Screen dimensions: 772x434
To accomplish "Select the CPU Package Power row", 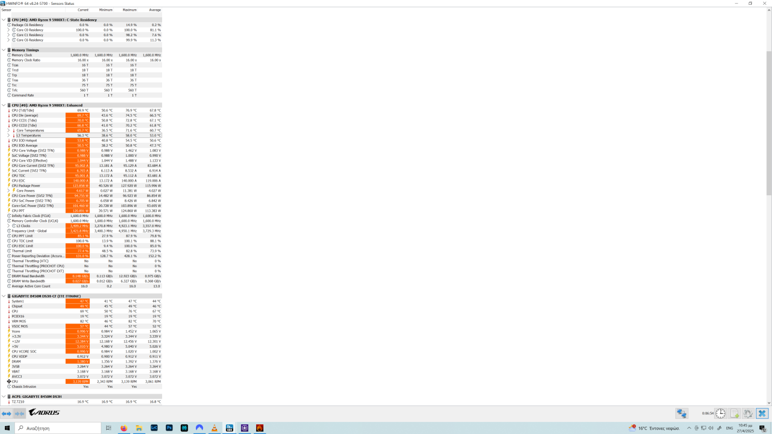I will click(81, 186).
